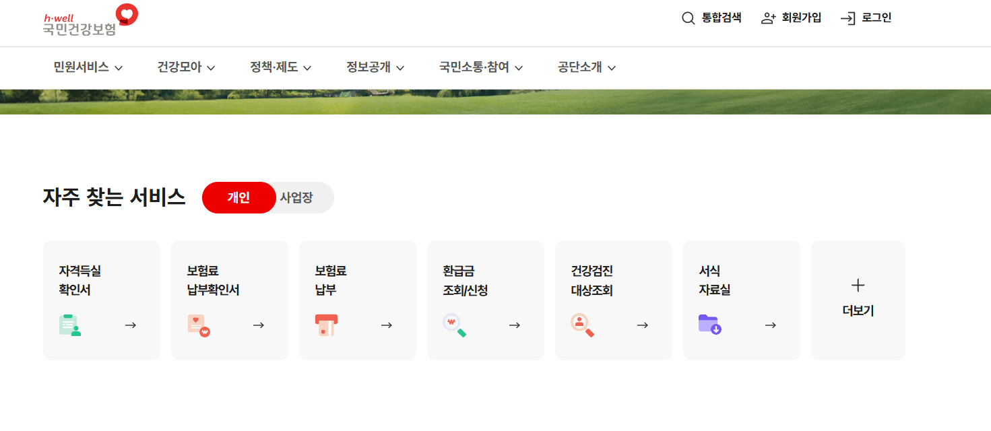Select the 자격득실 확인서 document icon
The height and width of the screenshot is (431, 991).
point(71,325)
